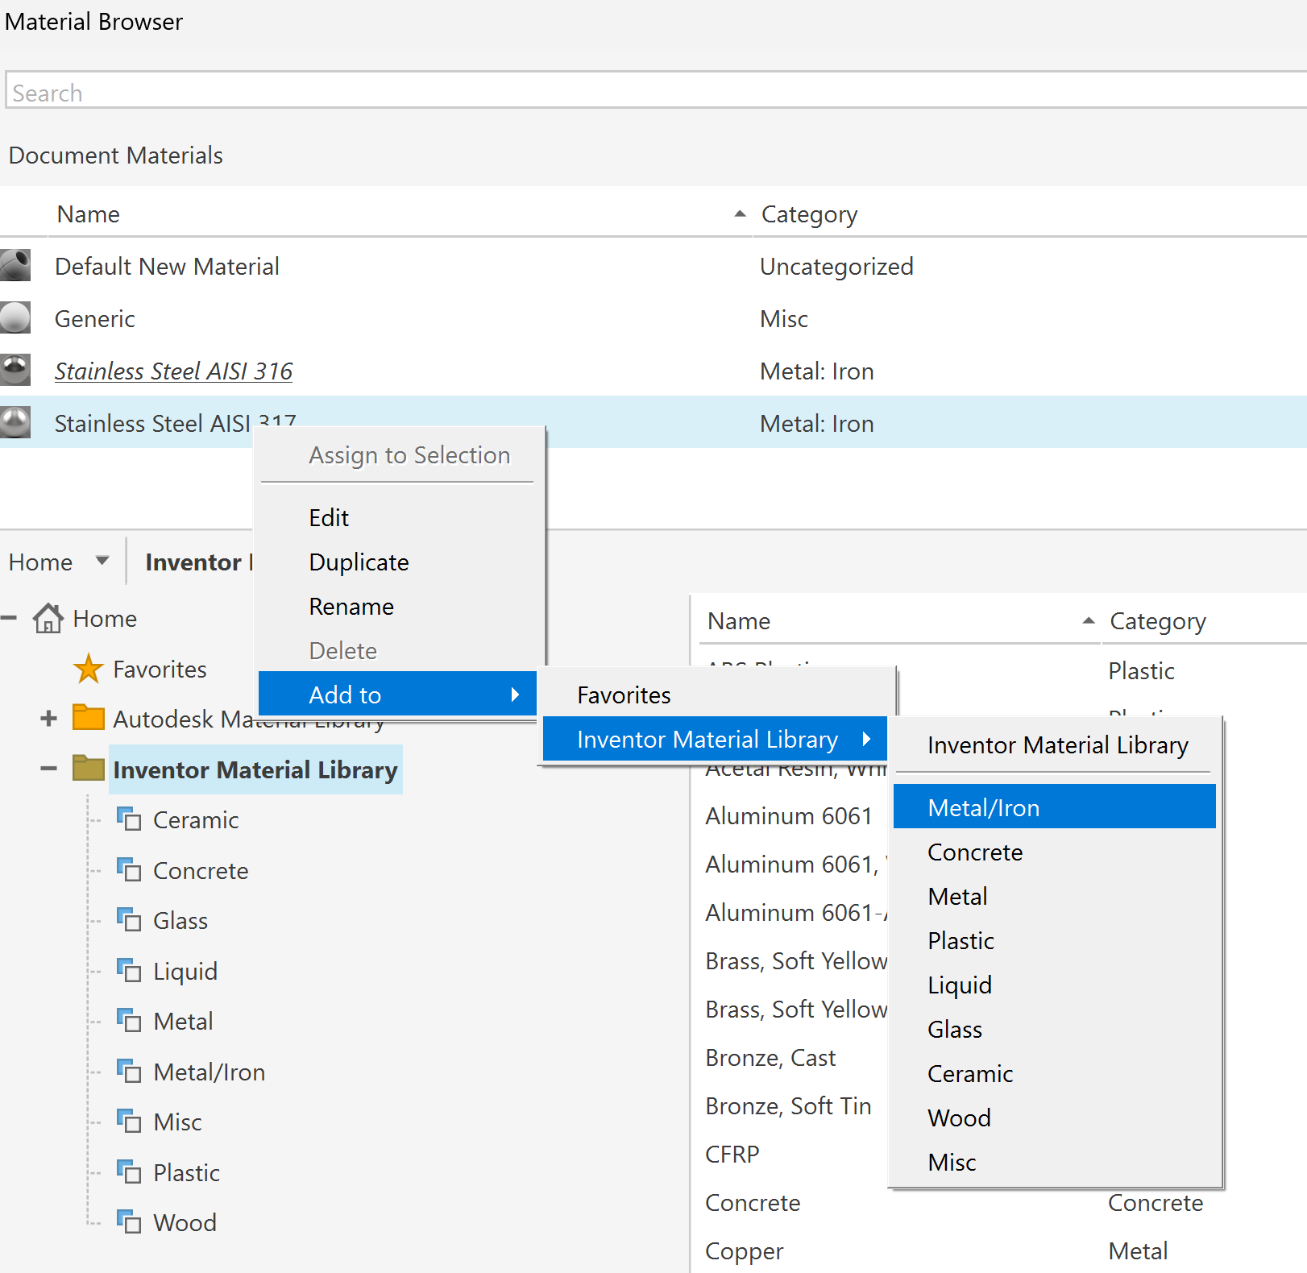Click the Concrete category icon in tree
This screenshot has width=1307, height=1273.
pyautogui.click(x=129, y=869)
